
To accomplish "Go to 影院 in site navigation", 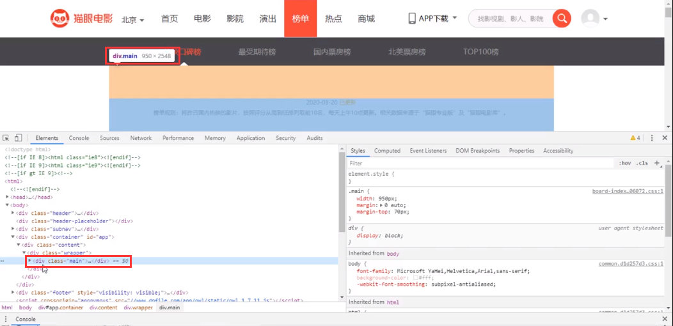I will point(235,19).
